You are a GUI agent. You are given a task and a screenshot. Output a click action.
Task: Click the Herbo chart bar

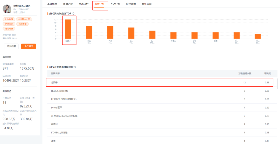[237, 35]
